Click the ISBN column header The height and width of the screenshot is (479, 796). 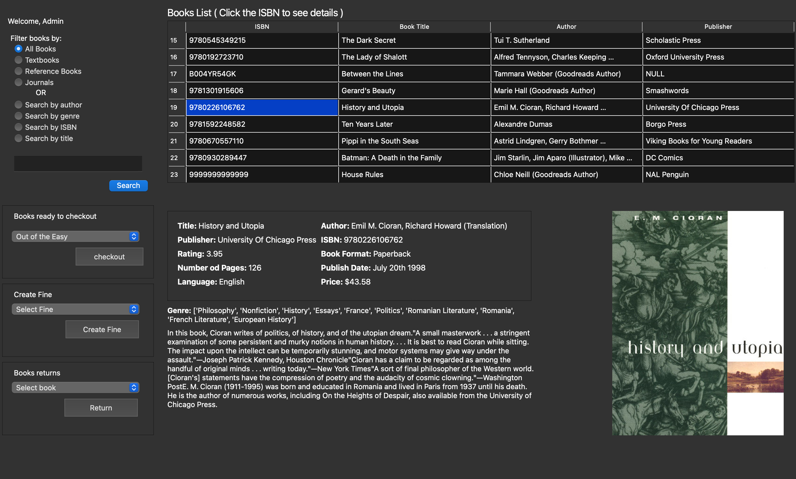262,27
